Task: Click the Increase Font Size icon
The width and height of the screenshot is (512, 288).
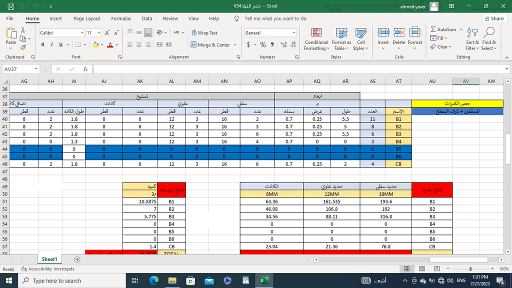Action: [107, 32]
